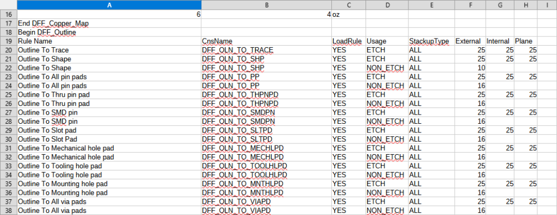Select column B header
The width and height of the screenshot is (557, 215).
pyautogui.click(x=267, y=4)
